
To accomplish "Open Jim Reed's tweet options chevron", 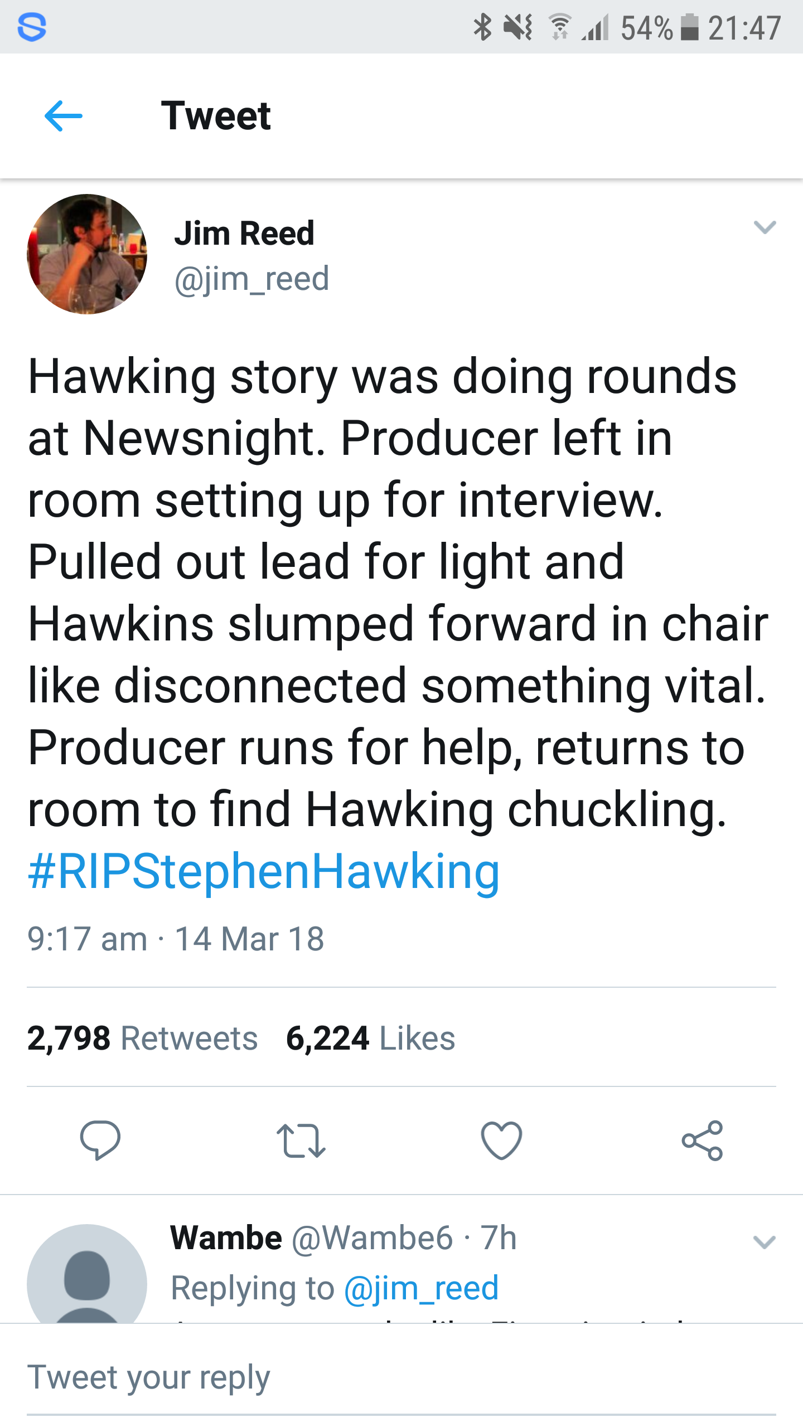I will 765,227.
